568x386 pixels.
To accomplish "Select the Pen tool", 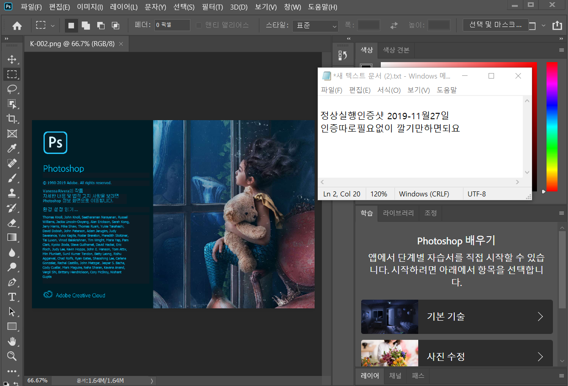I will click(12, 282).
